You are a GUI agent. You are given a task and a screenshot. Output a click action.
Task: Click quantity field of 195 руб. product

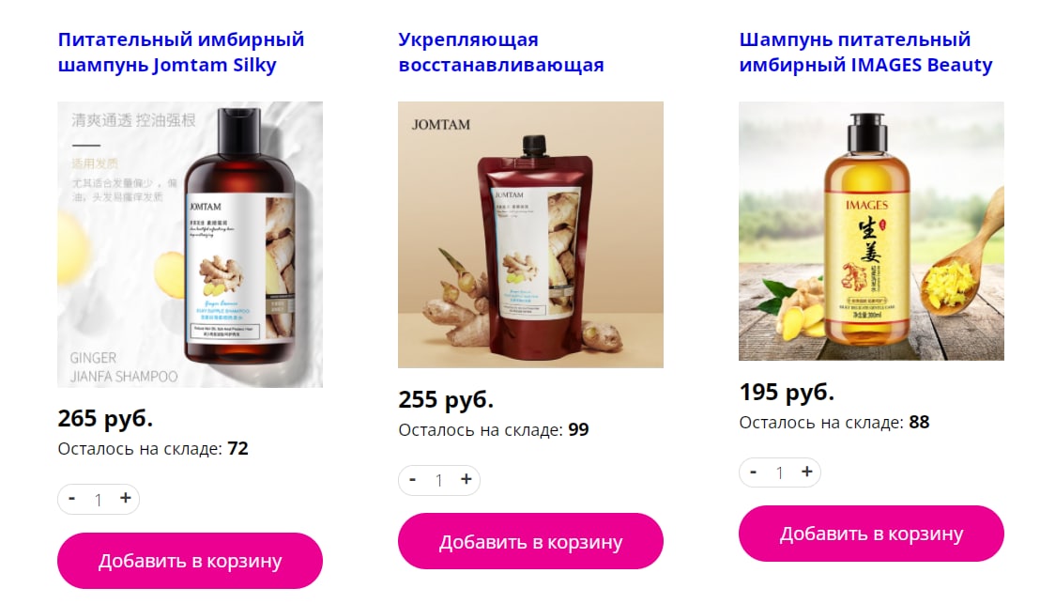pos(779,472)
